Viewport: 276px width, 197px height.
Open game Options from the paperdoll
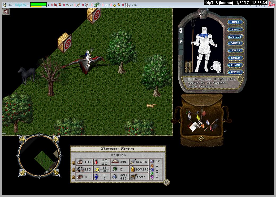pos(235,29)
